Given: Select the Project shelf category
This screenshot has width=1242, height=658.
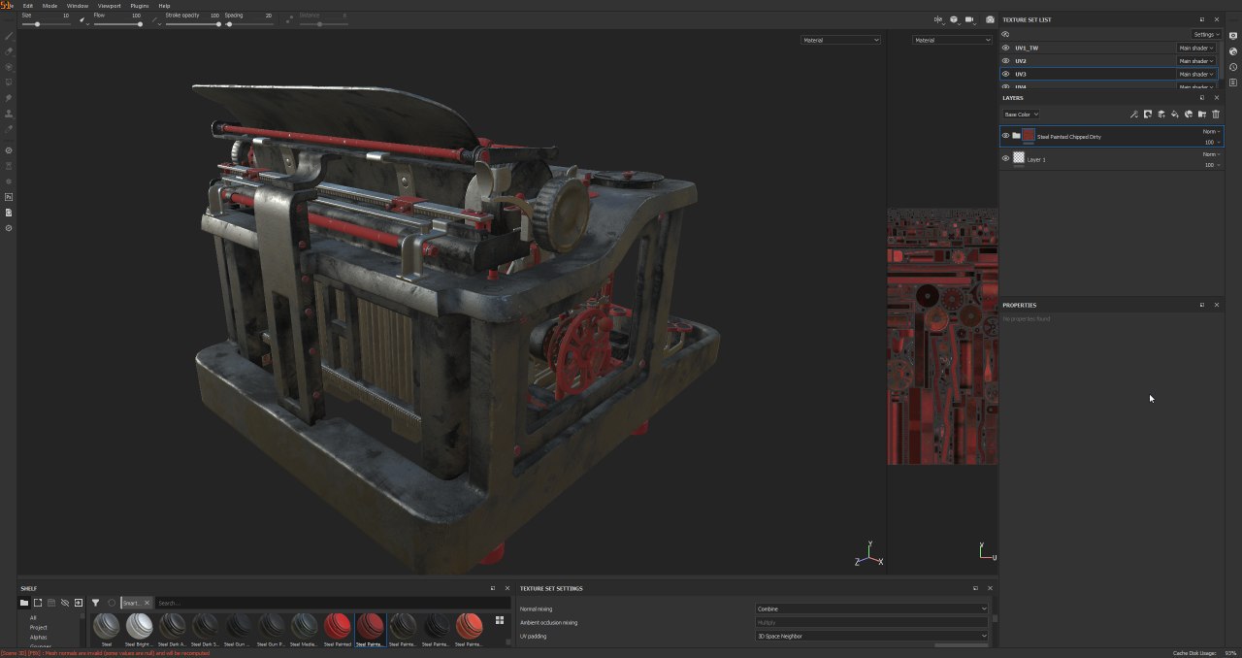Looking at the screenshot, I should click(x=38, y=627).
